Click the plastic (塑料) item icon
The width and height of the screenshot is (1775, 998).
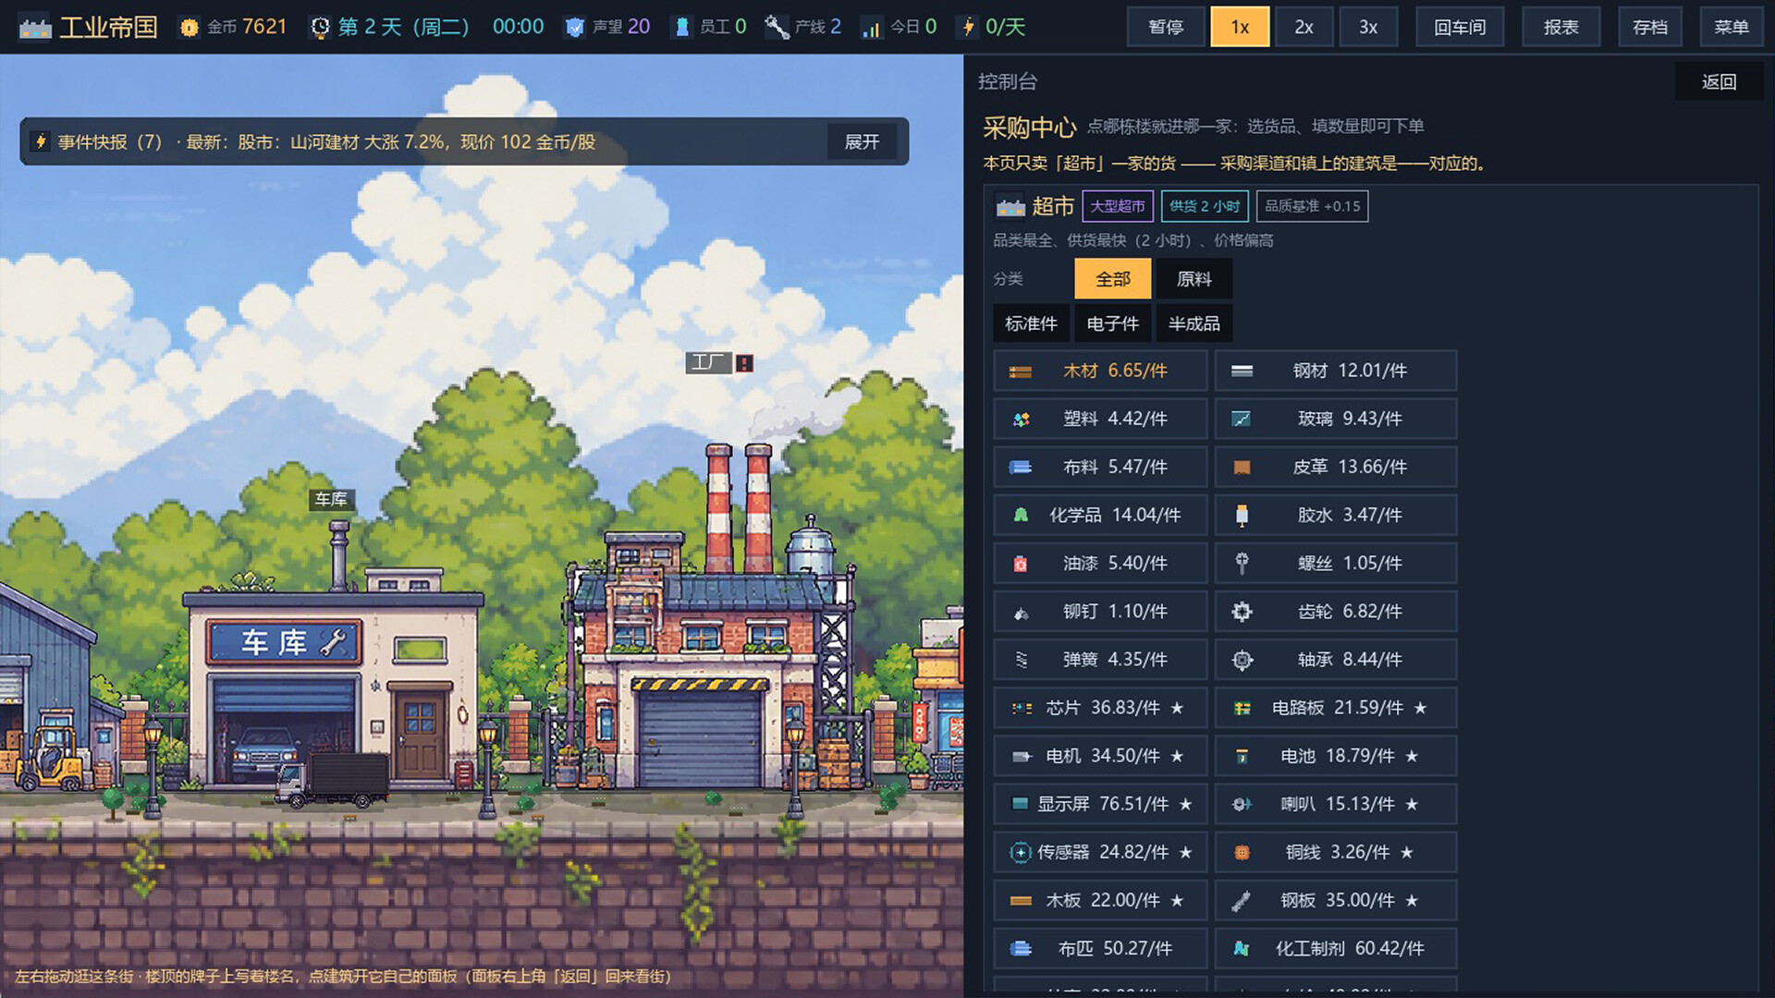click(1021, 420)
